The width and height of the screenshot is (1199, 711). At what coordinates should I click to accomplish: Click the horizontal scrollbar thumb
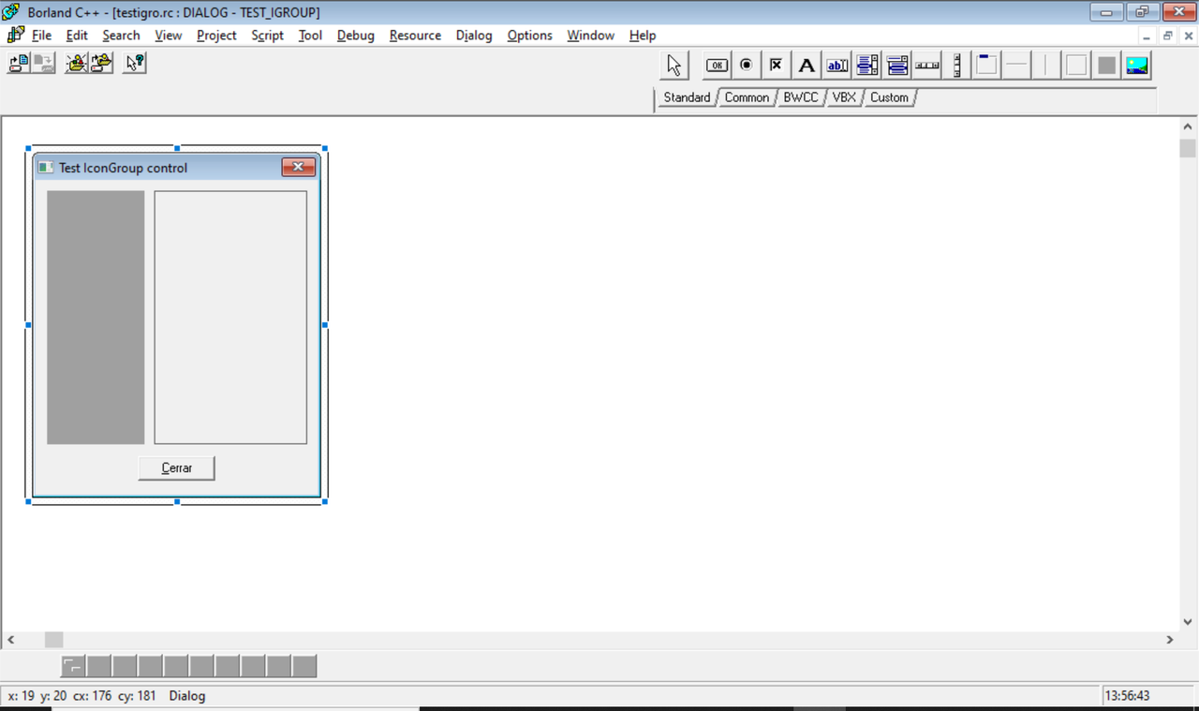point(54,640)
